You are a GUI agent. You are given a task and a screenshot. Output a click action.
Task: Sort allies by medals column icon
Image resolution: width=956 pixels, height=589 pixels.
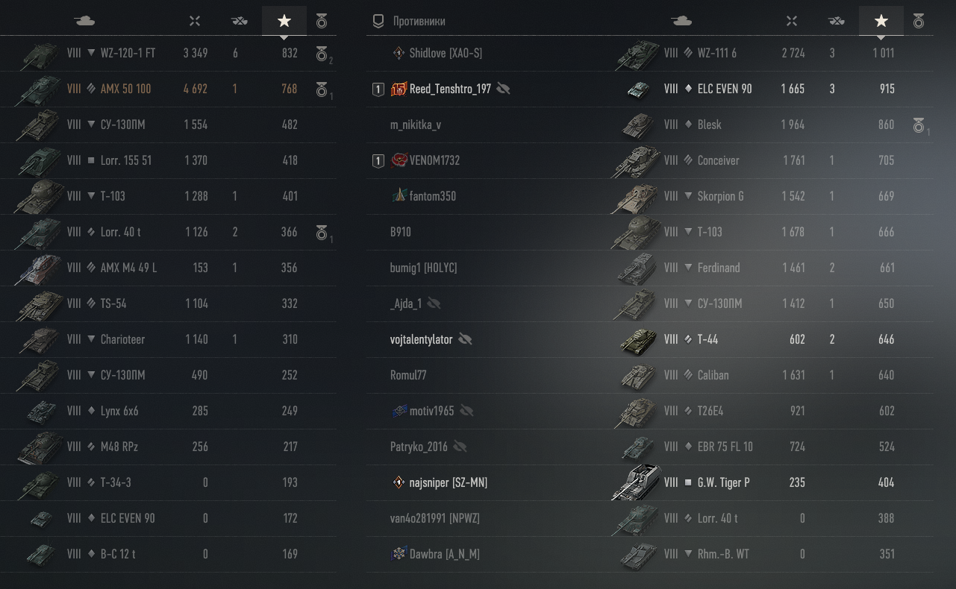(322, 21)
